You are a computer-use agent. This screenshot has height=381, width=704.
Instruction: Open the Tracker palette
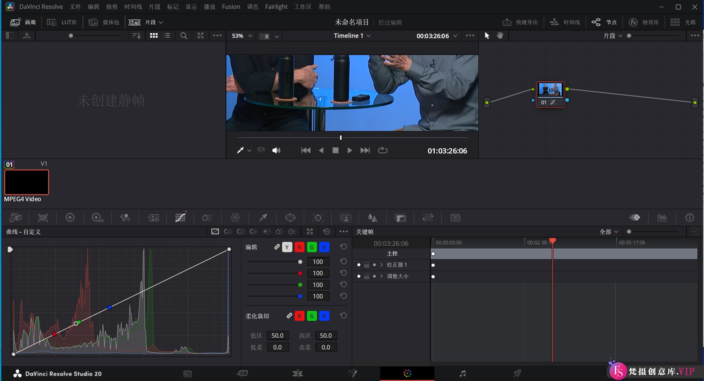318,218
